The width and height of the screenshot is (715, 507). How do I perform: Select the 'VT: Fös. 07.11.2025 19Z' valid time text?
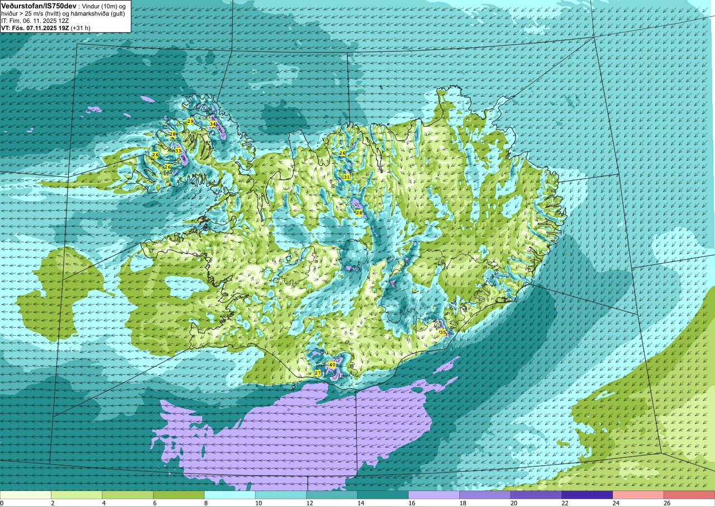(x=35, y=28)
